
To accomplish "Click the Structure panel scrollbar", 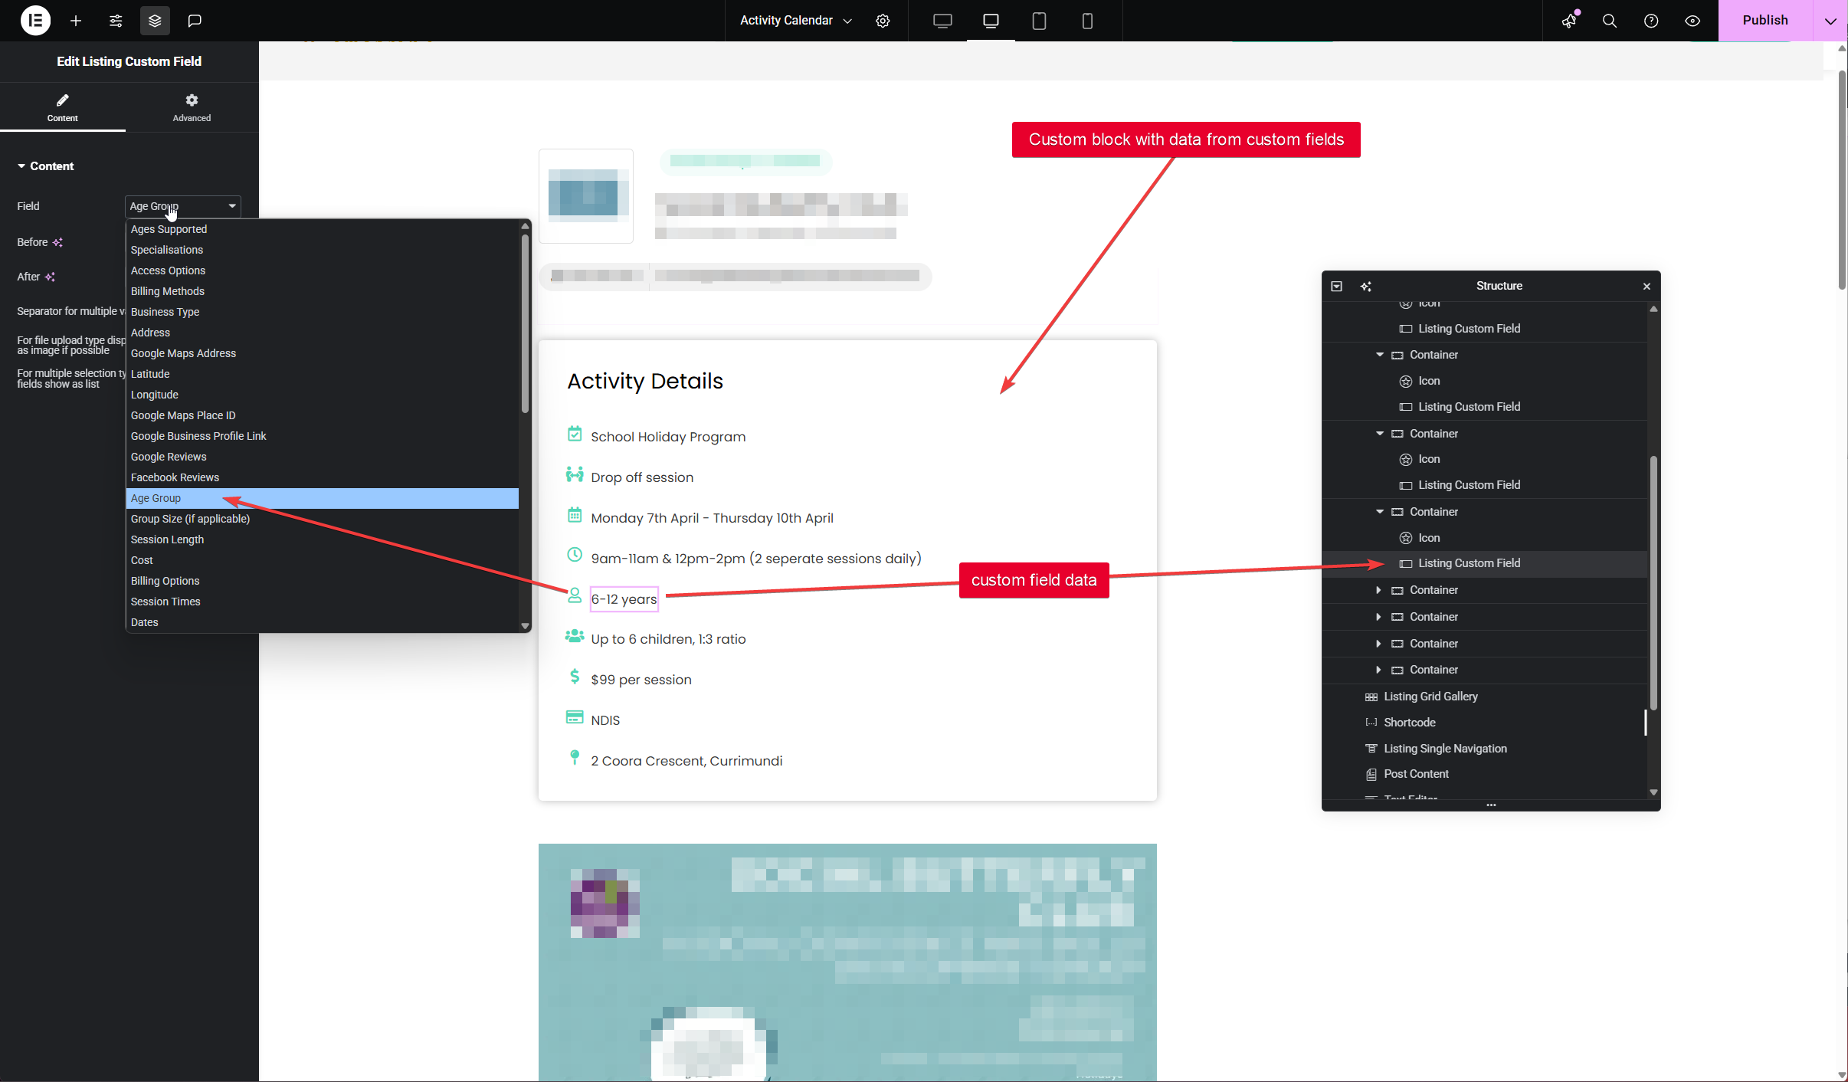I will point(1653,582).
